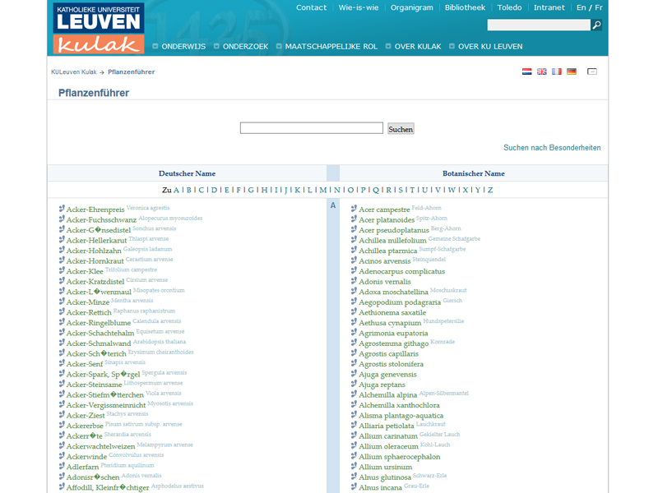Open Suchen nach Besonderheiten link
This screenshot has height=493, width=658.
click(x=553, y=146)
